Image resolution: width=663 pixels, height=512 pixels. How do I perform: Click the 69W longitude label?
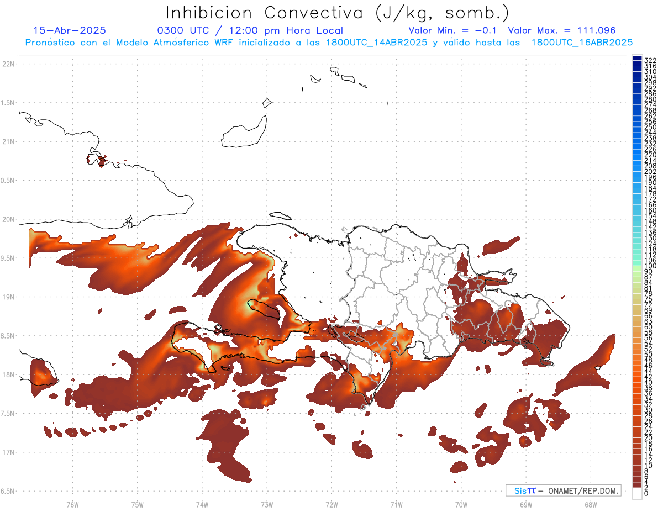(x=525, y=504)
